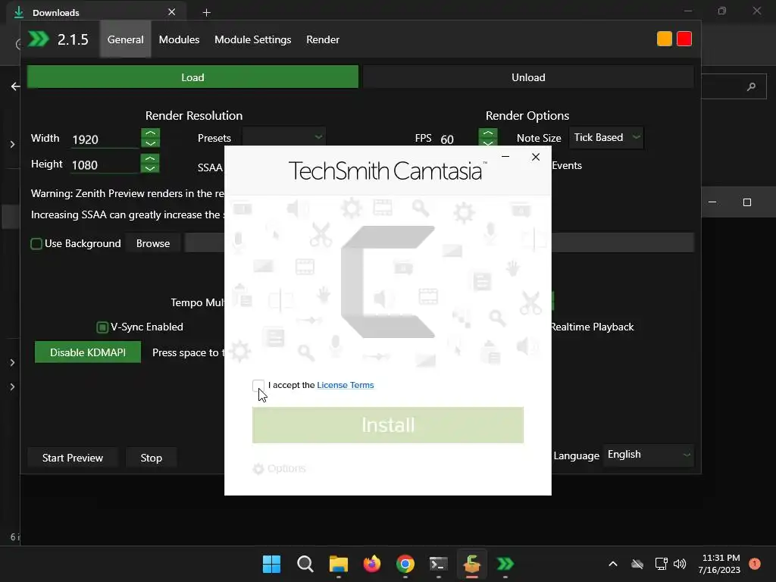The width and height of the screenshot is (776, 582).
Task: Show hidden system tray icons
Action: 612,564
